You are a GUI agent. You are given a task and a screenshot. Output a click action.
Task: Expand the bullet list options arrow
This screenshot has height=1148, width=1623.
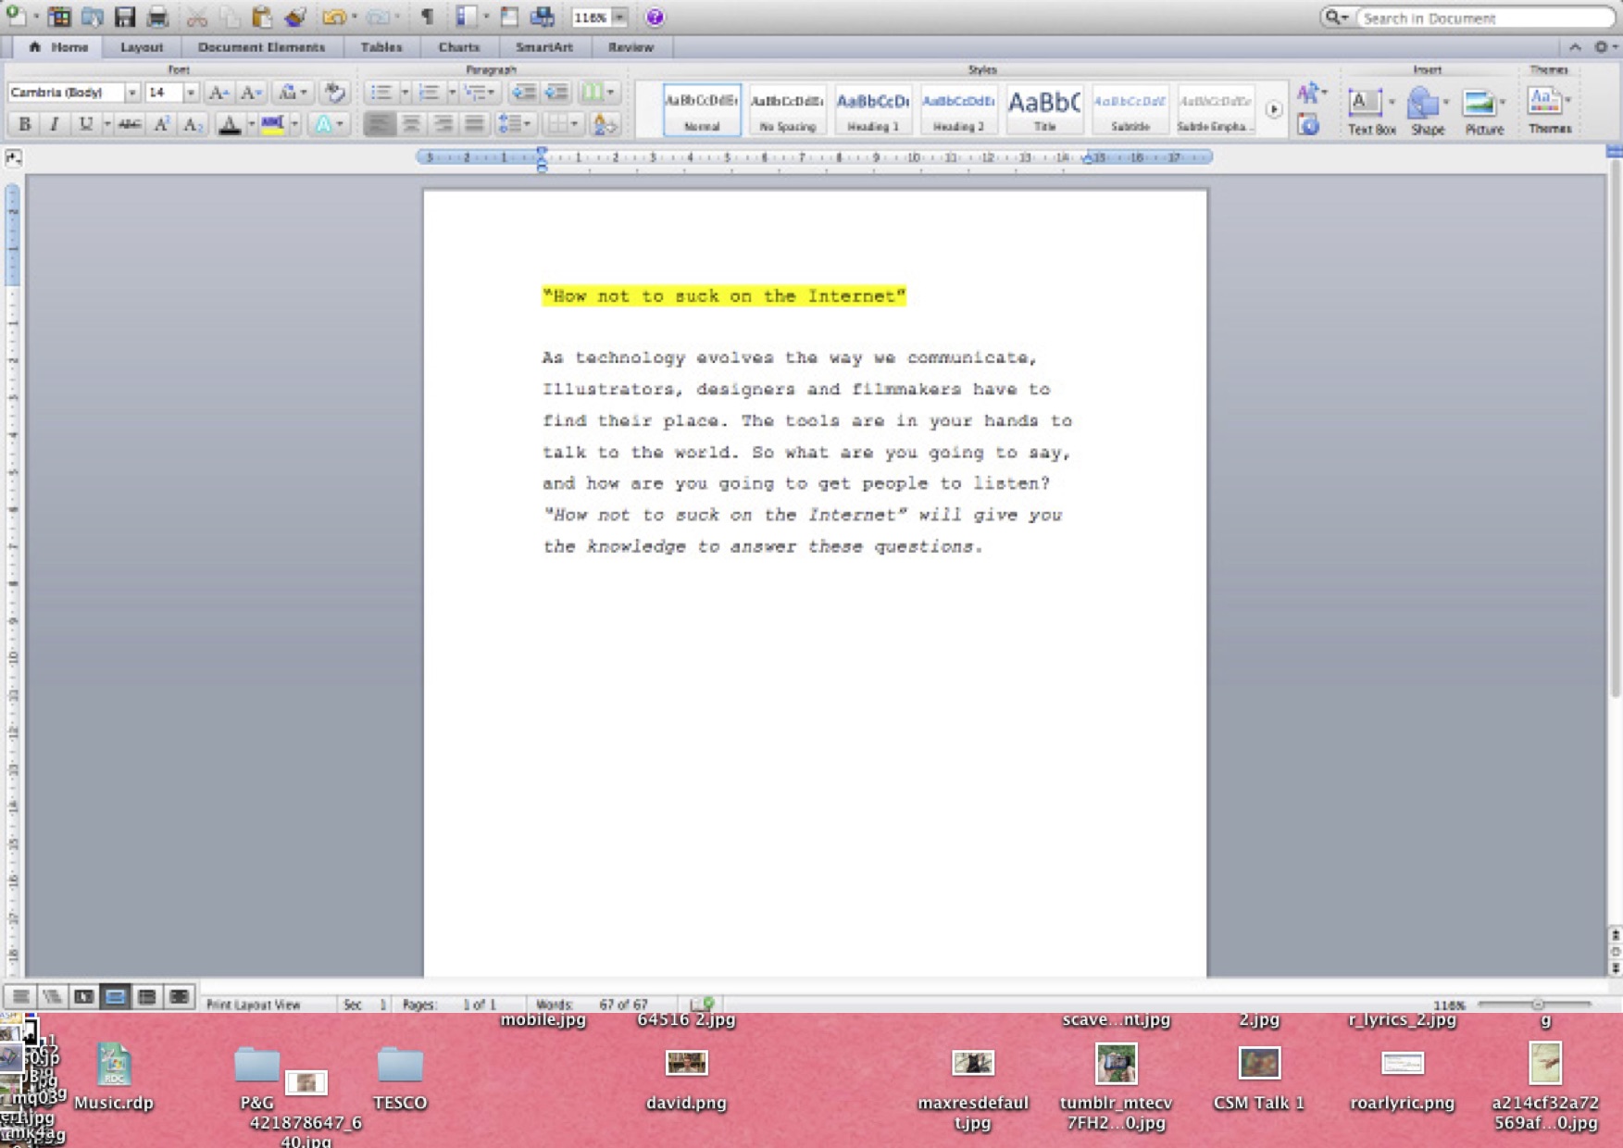point(405,93)
